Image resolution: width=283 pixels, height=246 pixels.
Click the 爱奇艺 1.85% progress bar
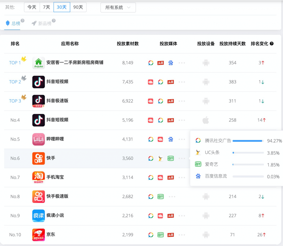(248, 165)
